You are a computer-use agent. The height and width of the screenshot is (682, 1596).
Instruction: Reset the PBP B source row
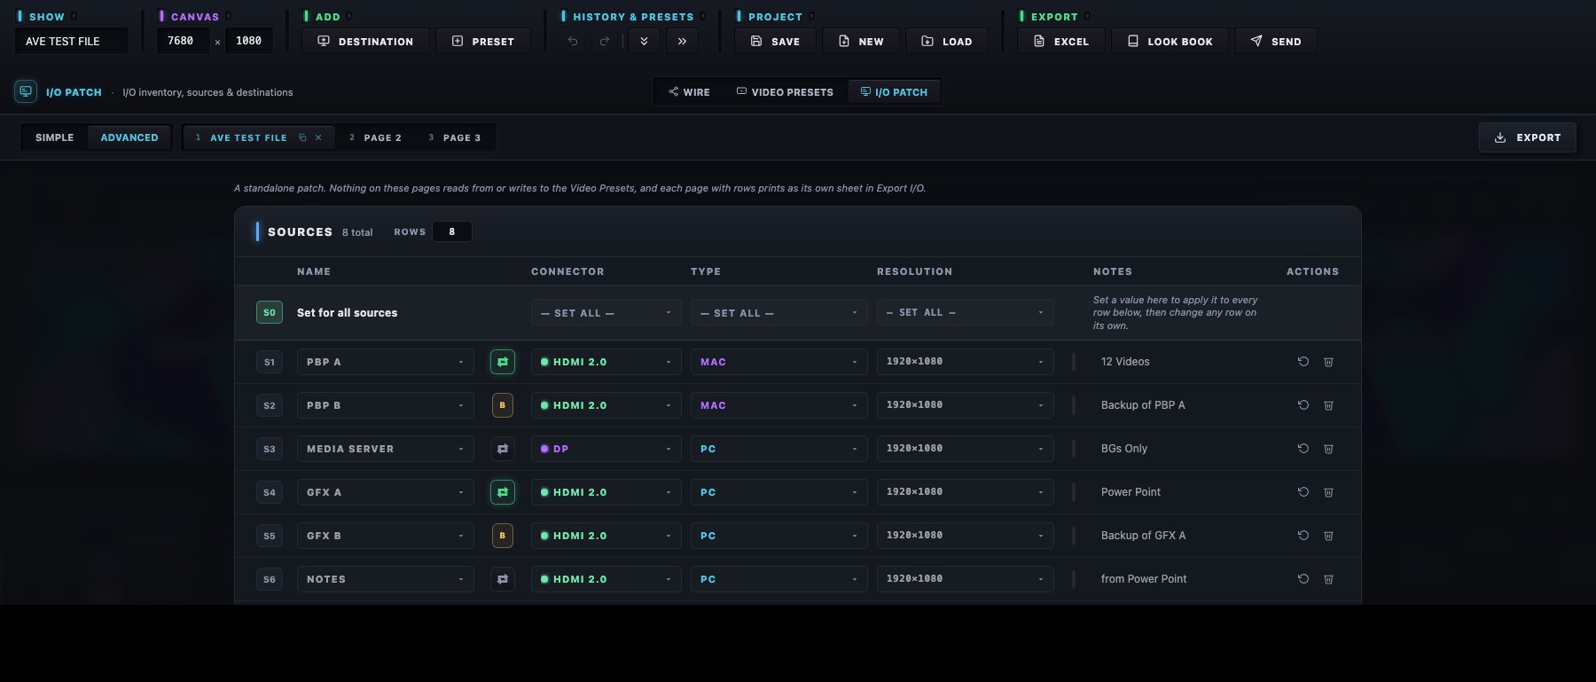[1303, 405]
